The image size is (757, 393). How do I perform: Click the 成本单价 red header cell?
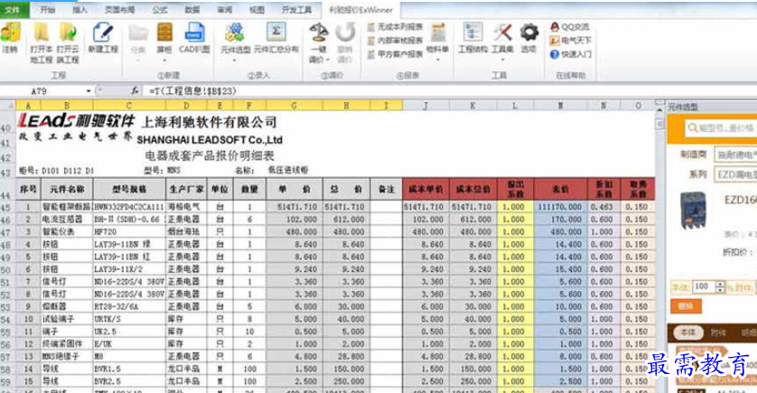[425, 189]
